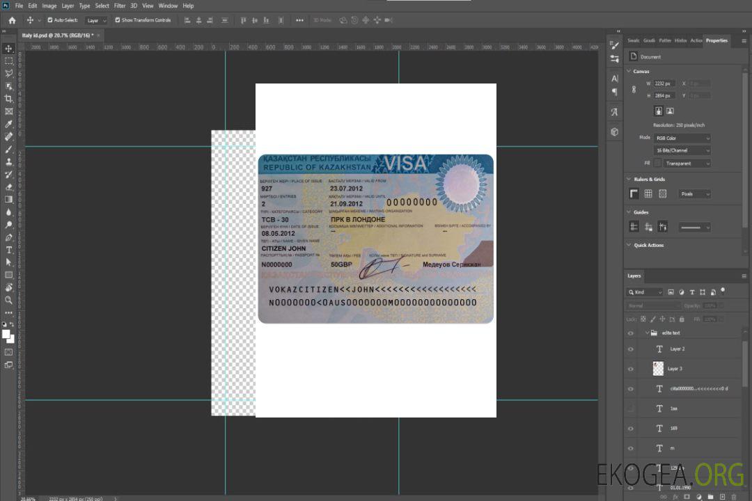Click the three-dots more options icon

299,20
